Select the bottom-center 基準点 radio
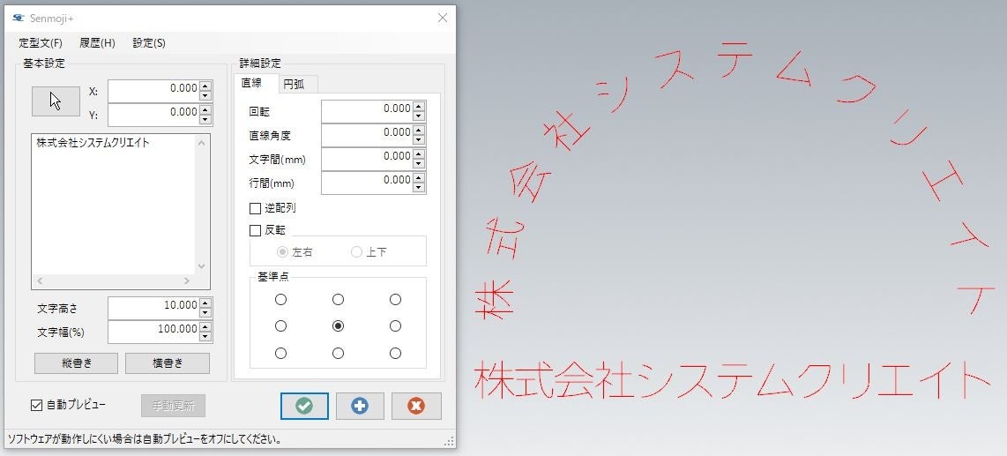The width and height of the screenshot is (1007, 456). click(x=338, y=353)
